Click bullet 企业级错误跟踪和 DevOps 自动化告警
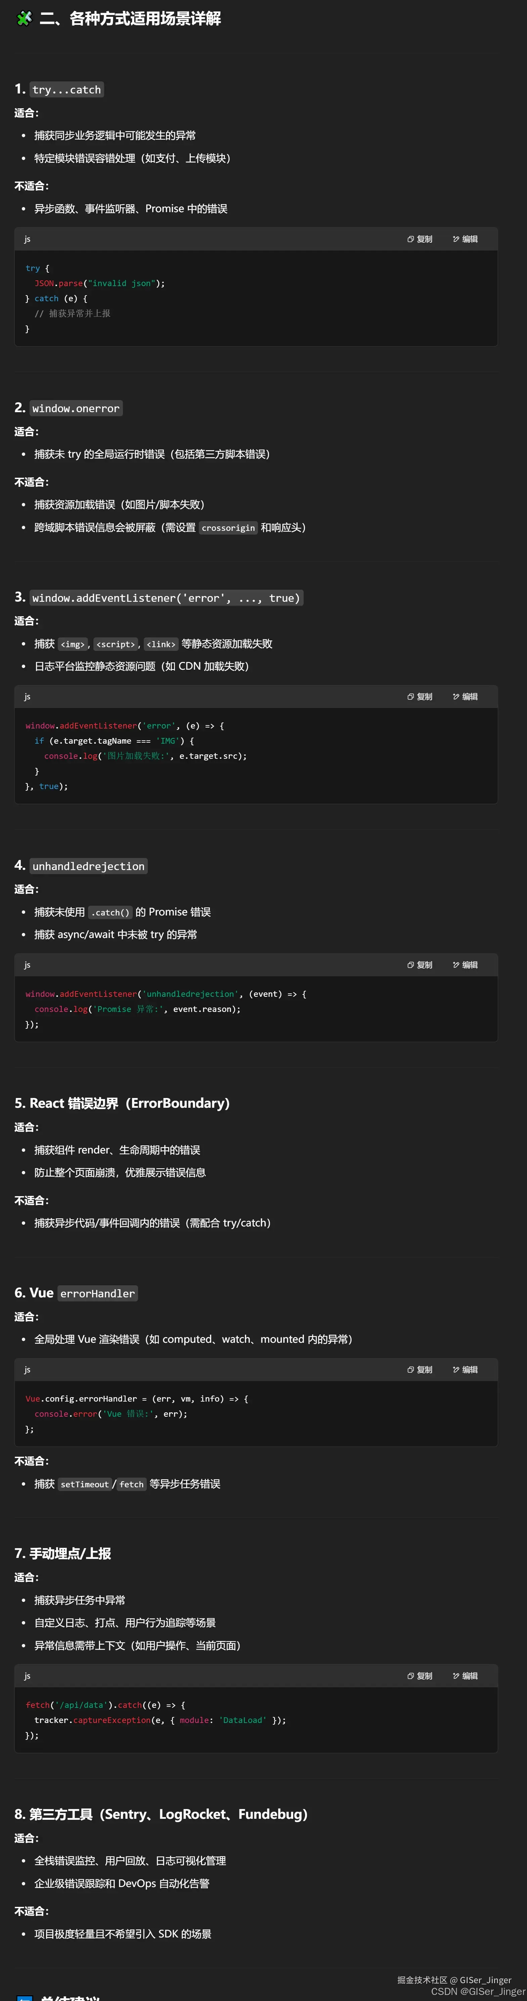This screenshot has width=527, height=2001. tap(122, 1884)
